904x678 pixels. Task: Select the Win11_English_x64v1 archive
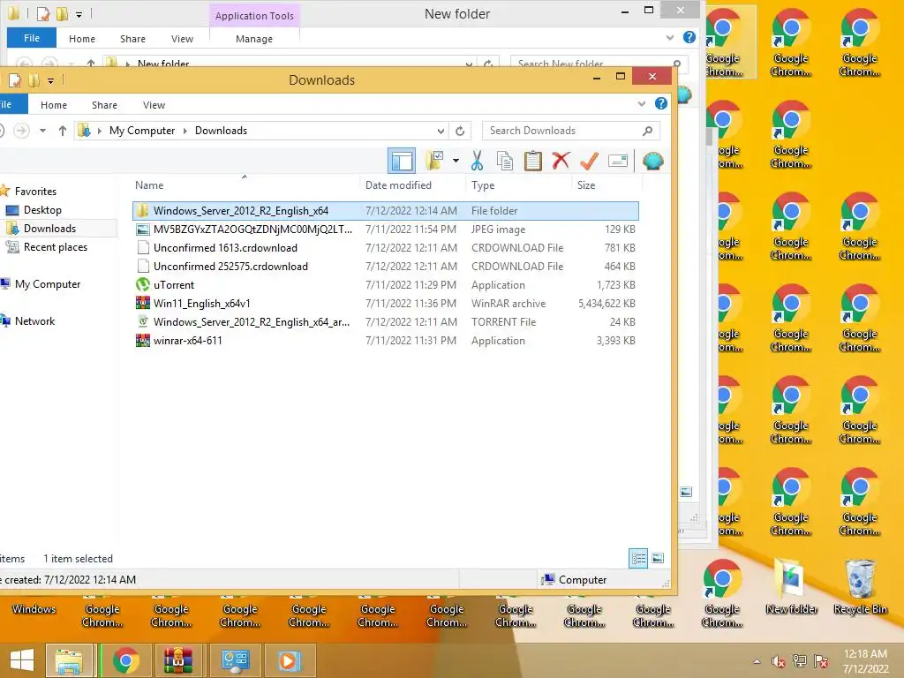(386, 304)
